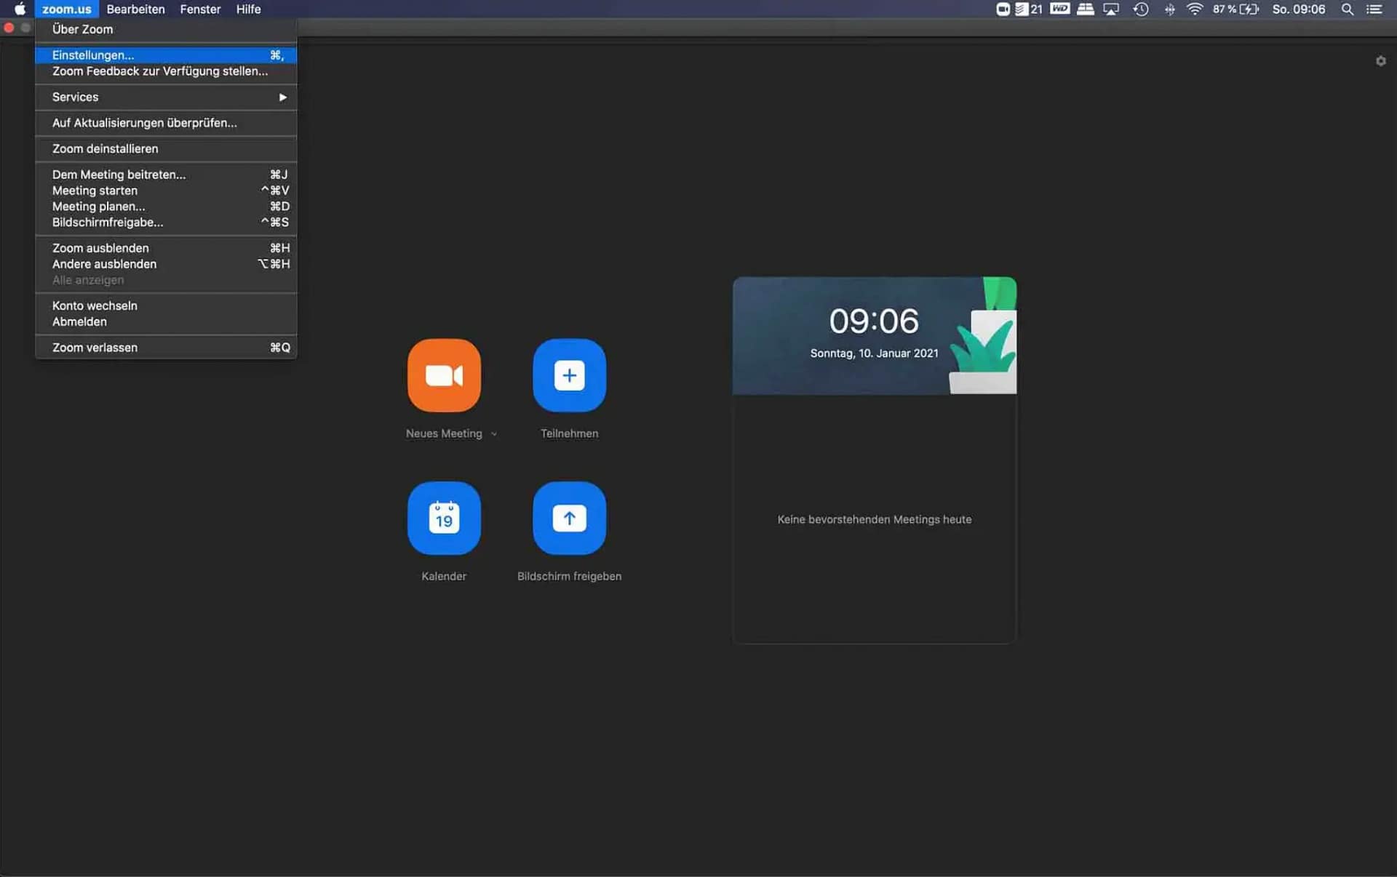Click the Bildschirm freigeben arrow icon
The image size is (1397, 877).
569,518
